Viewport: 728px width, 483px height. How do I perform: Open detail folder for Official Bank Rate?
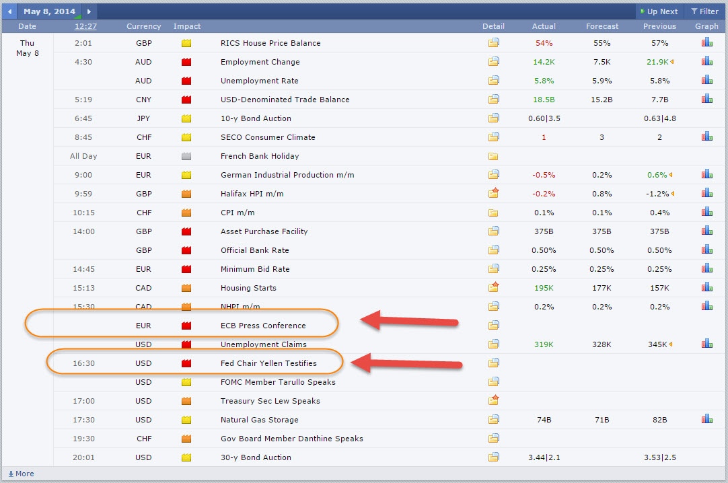494,250
